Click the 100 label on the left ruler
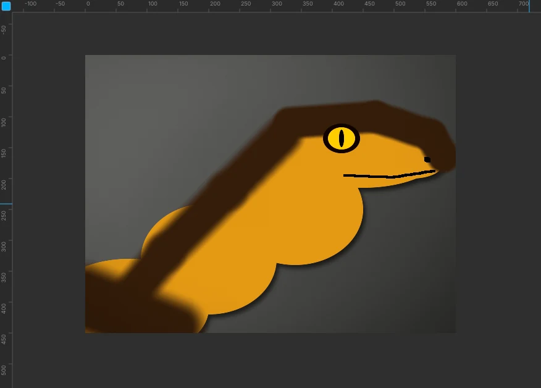This screenshot has height=388, width=541. click(4, 122)
